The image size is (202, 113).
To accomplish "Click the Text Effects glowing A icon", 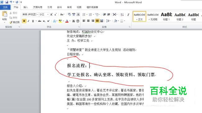I will coord(54,21).
